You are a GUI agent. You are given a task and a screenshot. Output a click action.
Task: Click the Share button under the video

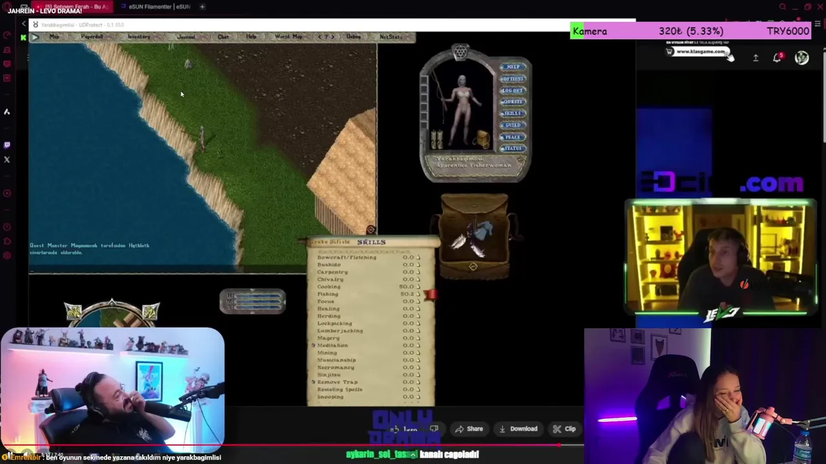coord(469,429)
